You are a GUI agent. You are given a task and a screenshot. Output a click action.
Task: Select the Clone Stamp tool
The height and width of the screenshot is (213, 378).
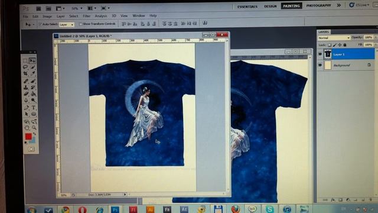26,88
